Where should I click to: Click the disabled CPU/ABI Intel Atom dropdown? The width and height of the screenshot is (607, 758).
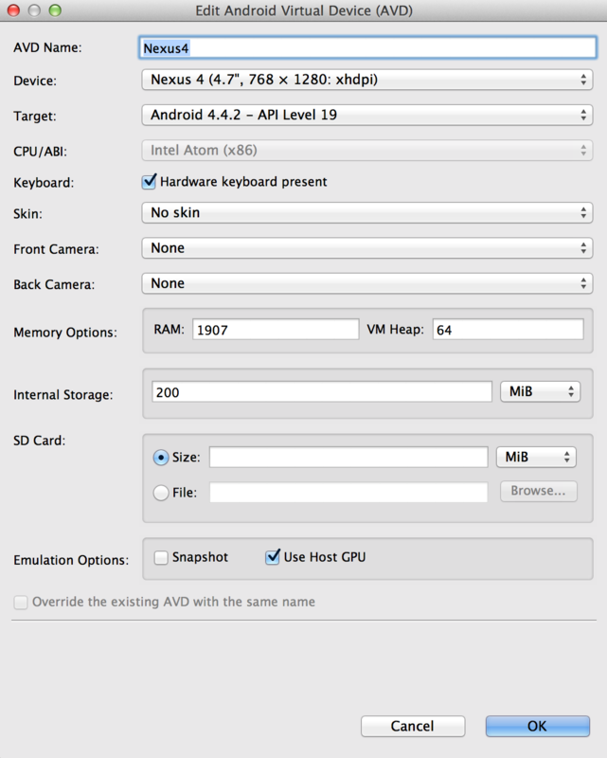pos(367,151)
